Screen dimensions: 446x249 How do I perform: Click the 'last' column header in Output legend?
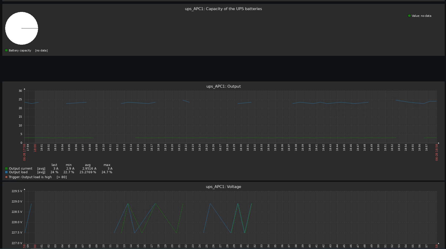(54, 165)
